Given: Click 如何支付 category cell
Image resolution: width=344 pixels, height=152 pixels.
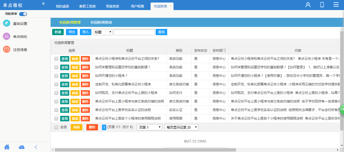Looking at the screenshot, I should [x=176, y=93].
